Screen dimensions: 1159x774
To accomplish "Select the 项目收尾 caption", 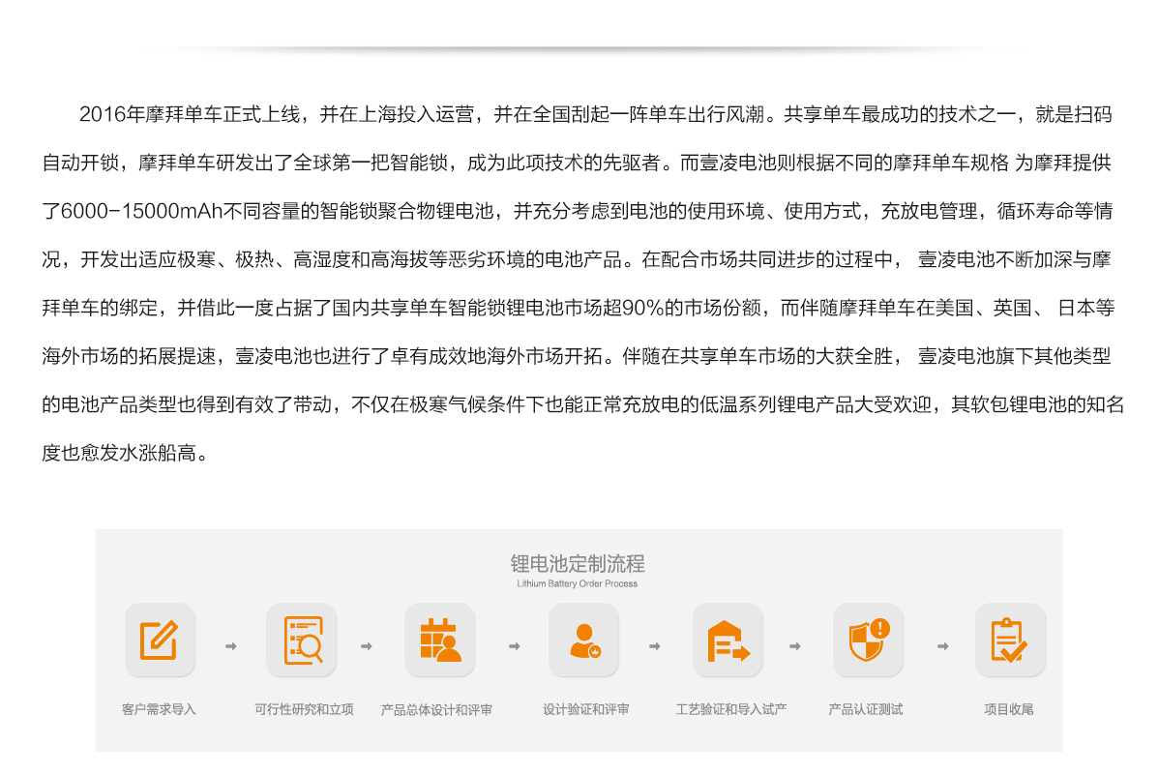I will tap(1009, 709).
